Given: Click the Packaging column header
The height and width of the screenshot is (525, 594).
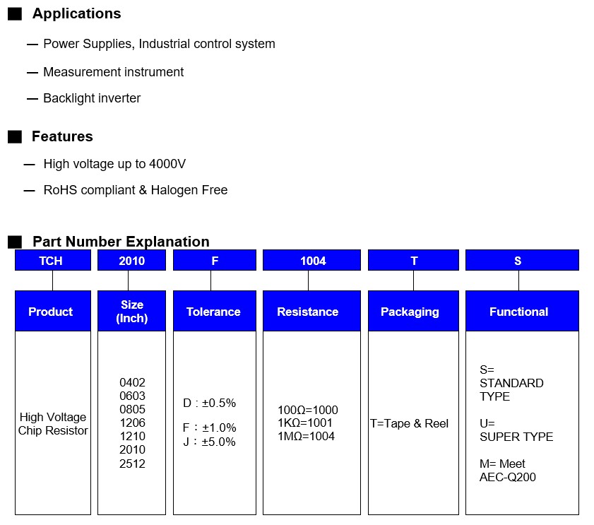Looking at the screenshot, I should pyautogui.click(x=410, y=312).
